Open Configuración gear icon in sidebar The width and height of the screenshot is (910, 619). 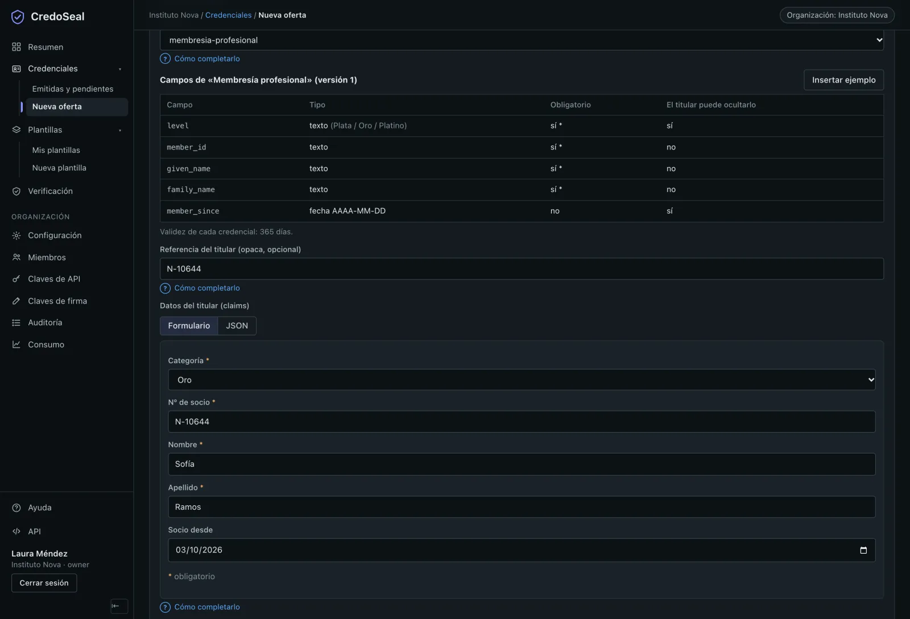pos(16,235)
